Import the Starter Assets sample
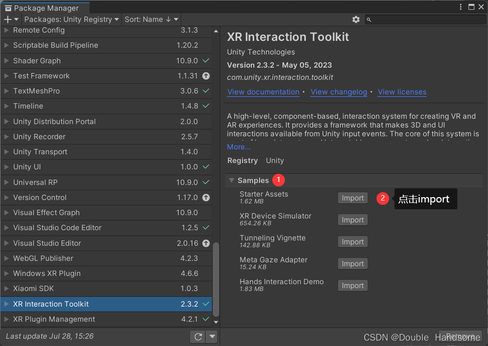Screen dimensions: 488x346 coord(353,198)
